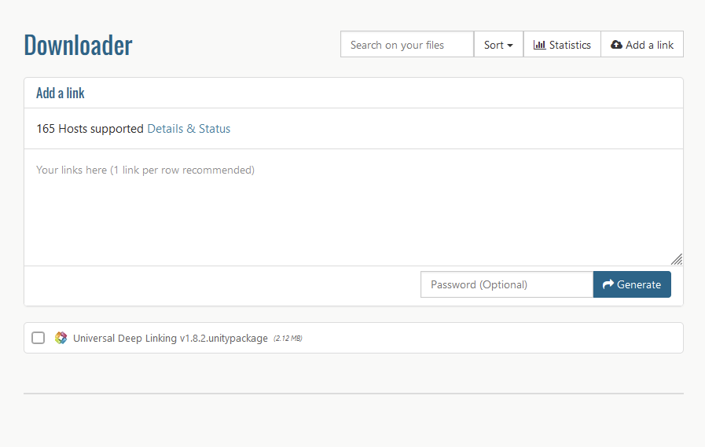This screenshot has height=447, width=705.
Task: Click the textarea resize grip handle
Action: tap(677, 259)
